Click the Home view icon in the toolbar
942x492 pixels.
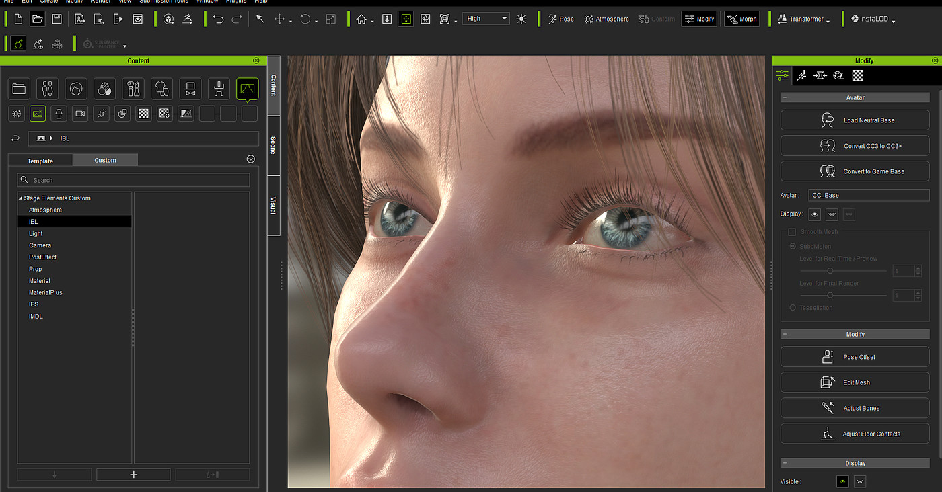(x=361, y=19)
